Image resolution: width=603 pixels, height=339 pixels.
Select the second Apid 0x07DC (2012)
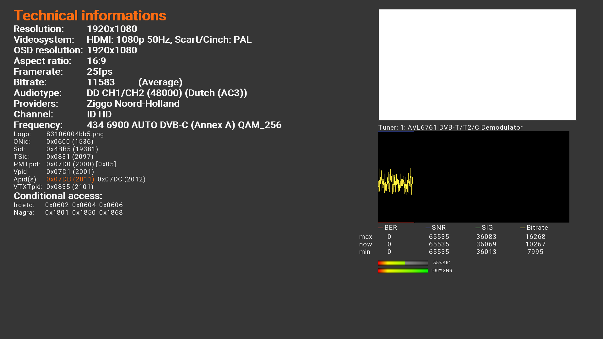[122, 179]
